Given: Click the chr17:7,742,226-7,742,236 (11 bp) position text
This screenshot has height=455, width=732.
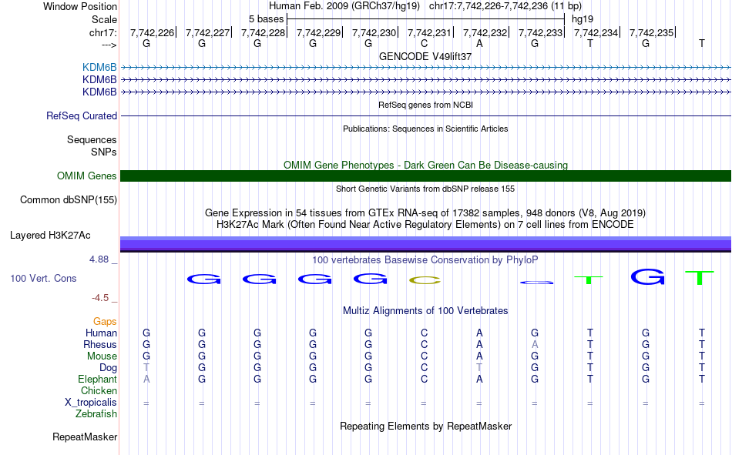Looking at the screenshot, I should [505, 6].
